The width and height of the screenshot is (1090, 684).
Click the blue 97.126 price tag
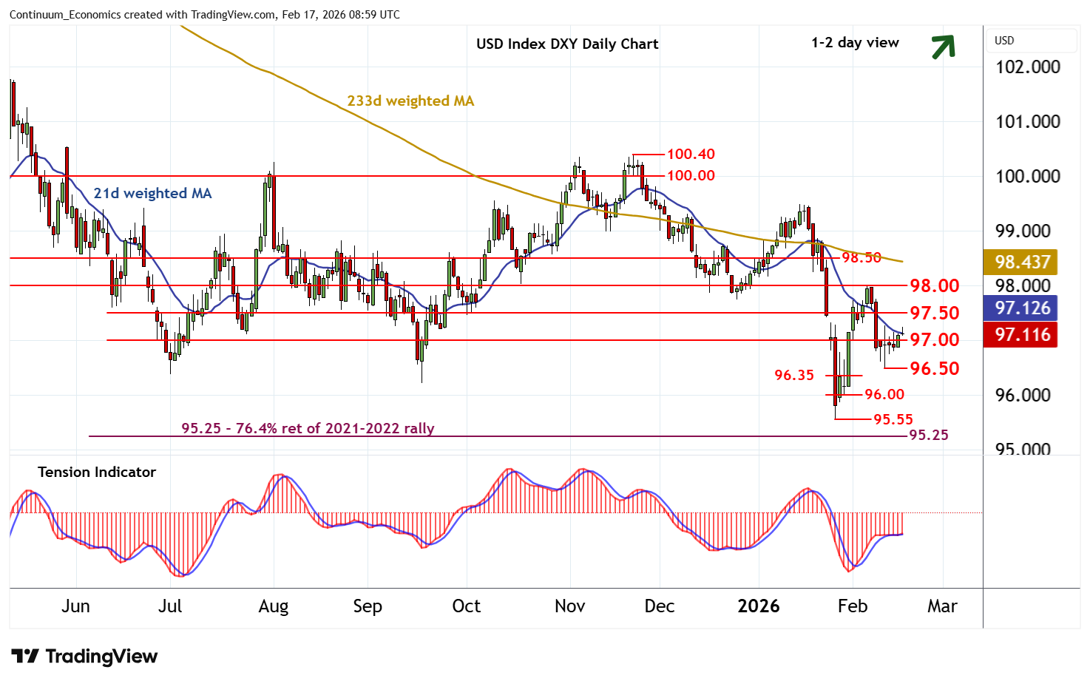coord(1021,308)
